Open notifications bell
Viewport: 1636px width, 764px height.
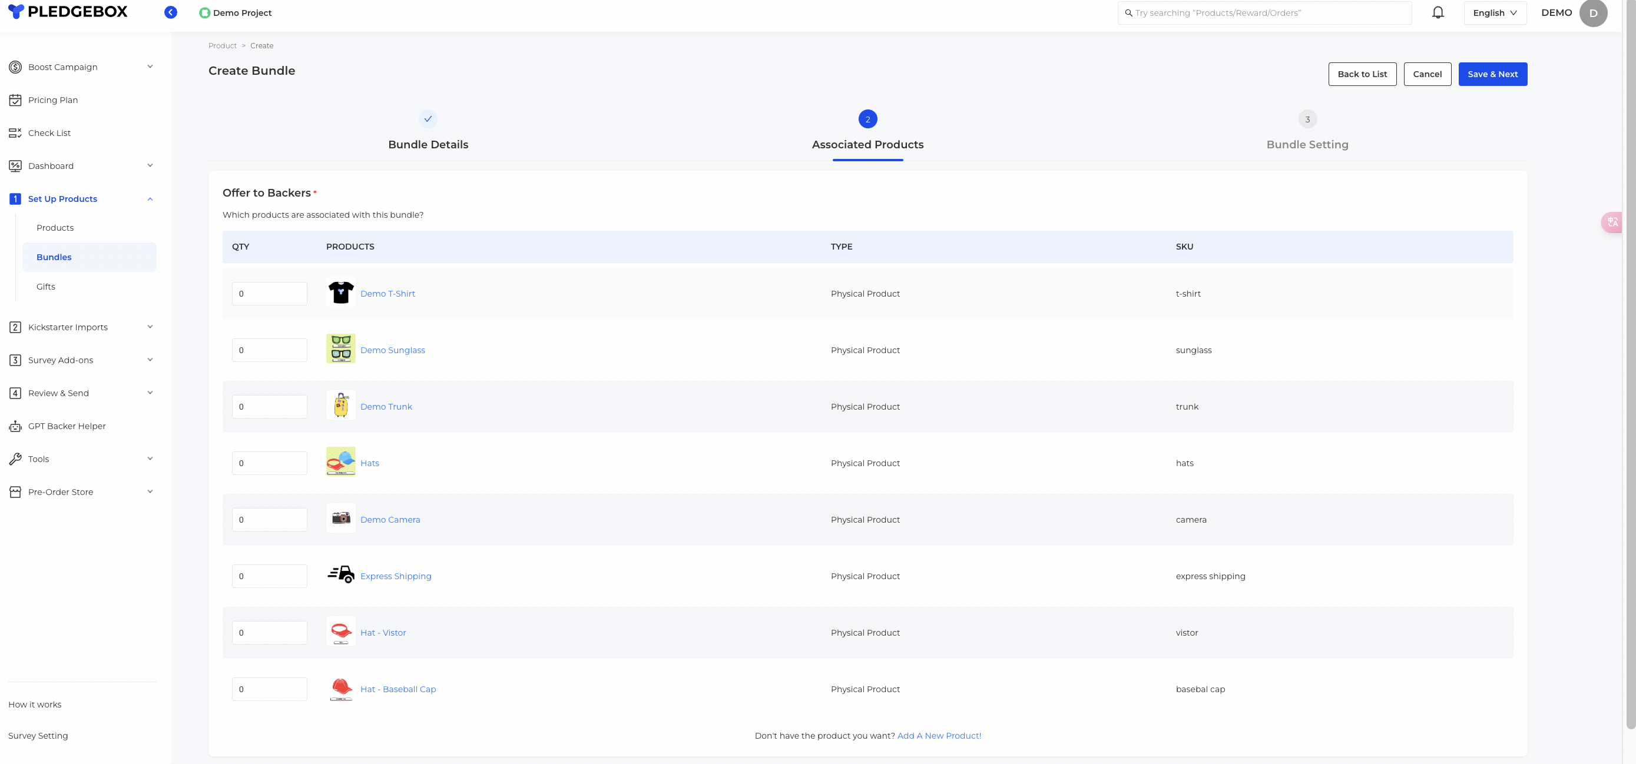point(1438,13)
